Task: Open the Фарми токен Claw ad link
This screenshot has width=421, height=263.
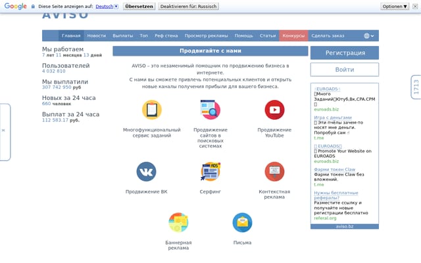Action: (x=335, y=170)
